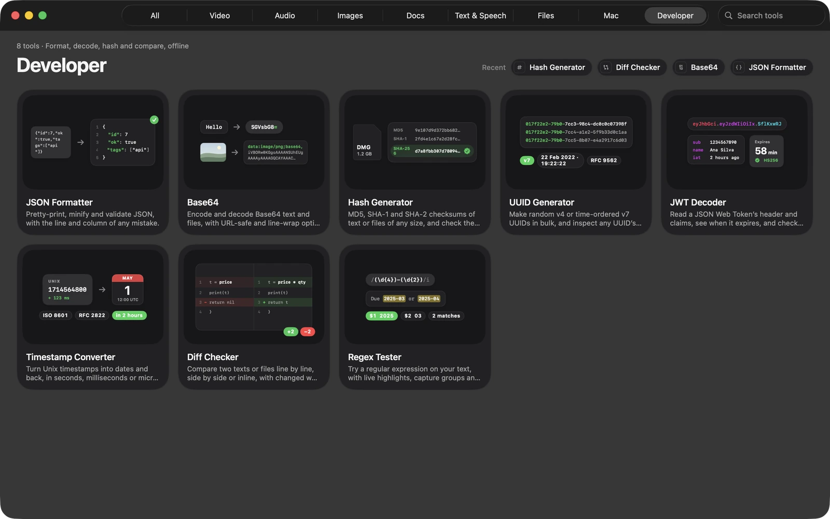The width and height of the screenshot is (830, 519).
Task: Click the Base64 card title
Action: [203, 202]
